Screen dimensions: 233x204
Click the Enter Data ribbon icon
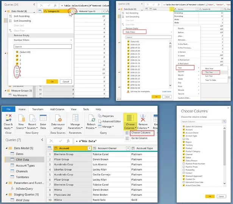tap(43, 118)
